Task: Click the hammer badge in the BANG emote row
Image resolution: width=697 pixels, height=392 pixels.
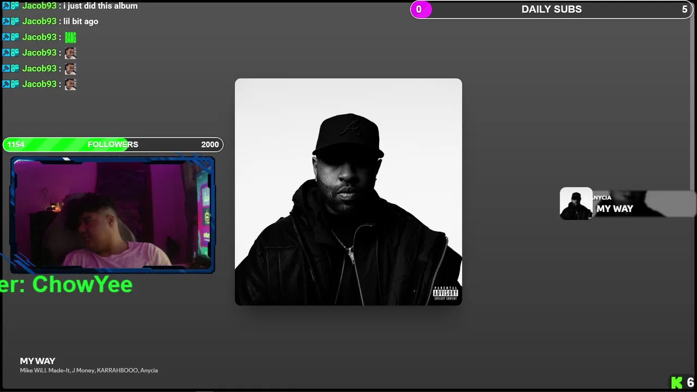Action: 7,37
